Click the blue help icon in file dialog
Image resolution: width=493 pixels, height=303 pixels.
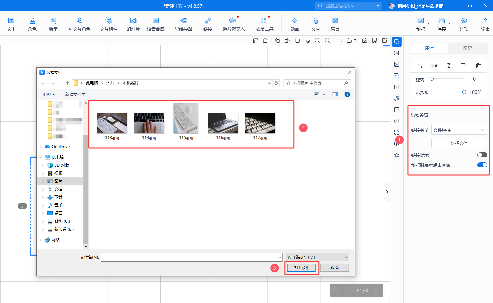pos(347,94)
